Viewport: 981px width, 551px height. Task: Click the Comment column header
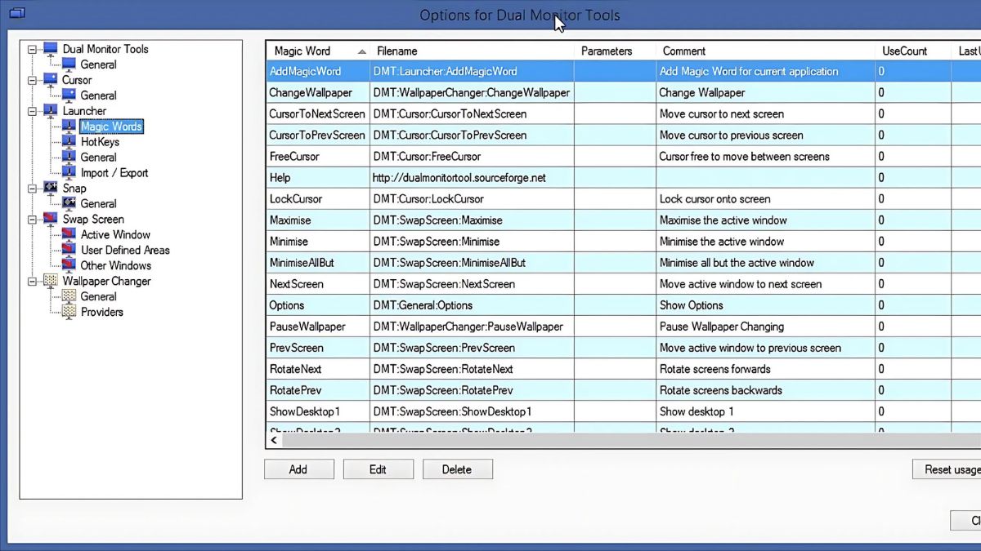point(765,51)
